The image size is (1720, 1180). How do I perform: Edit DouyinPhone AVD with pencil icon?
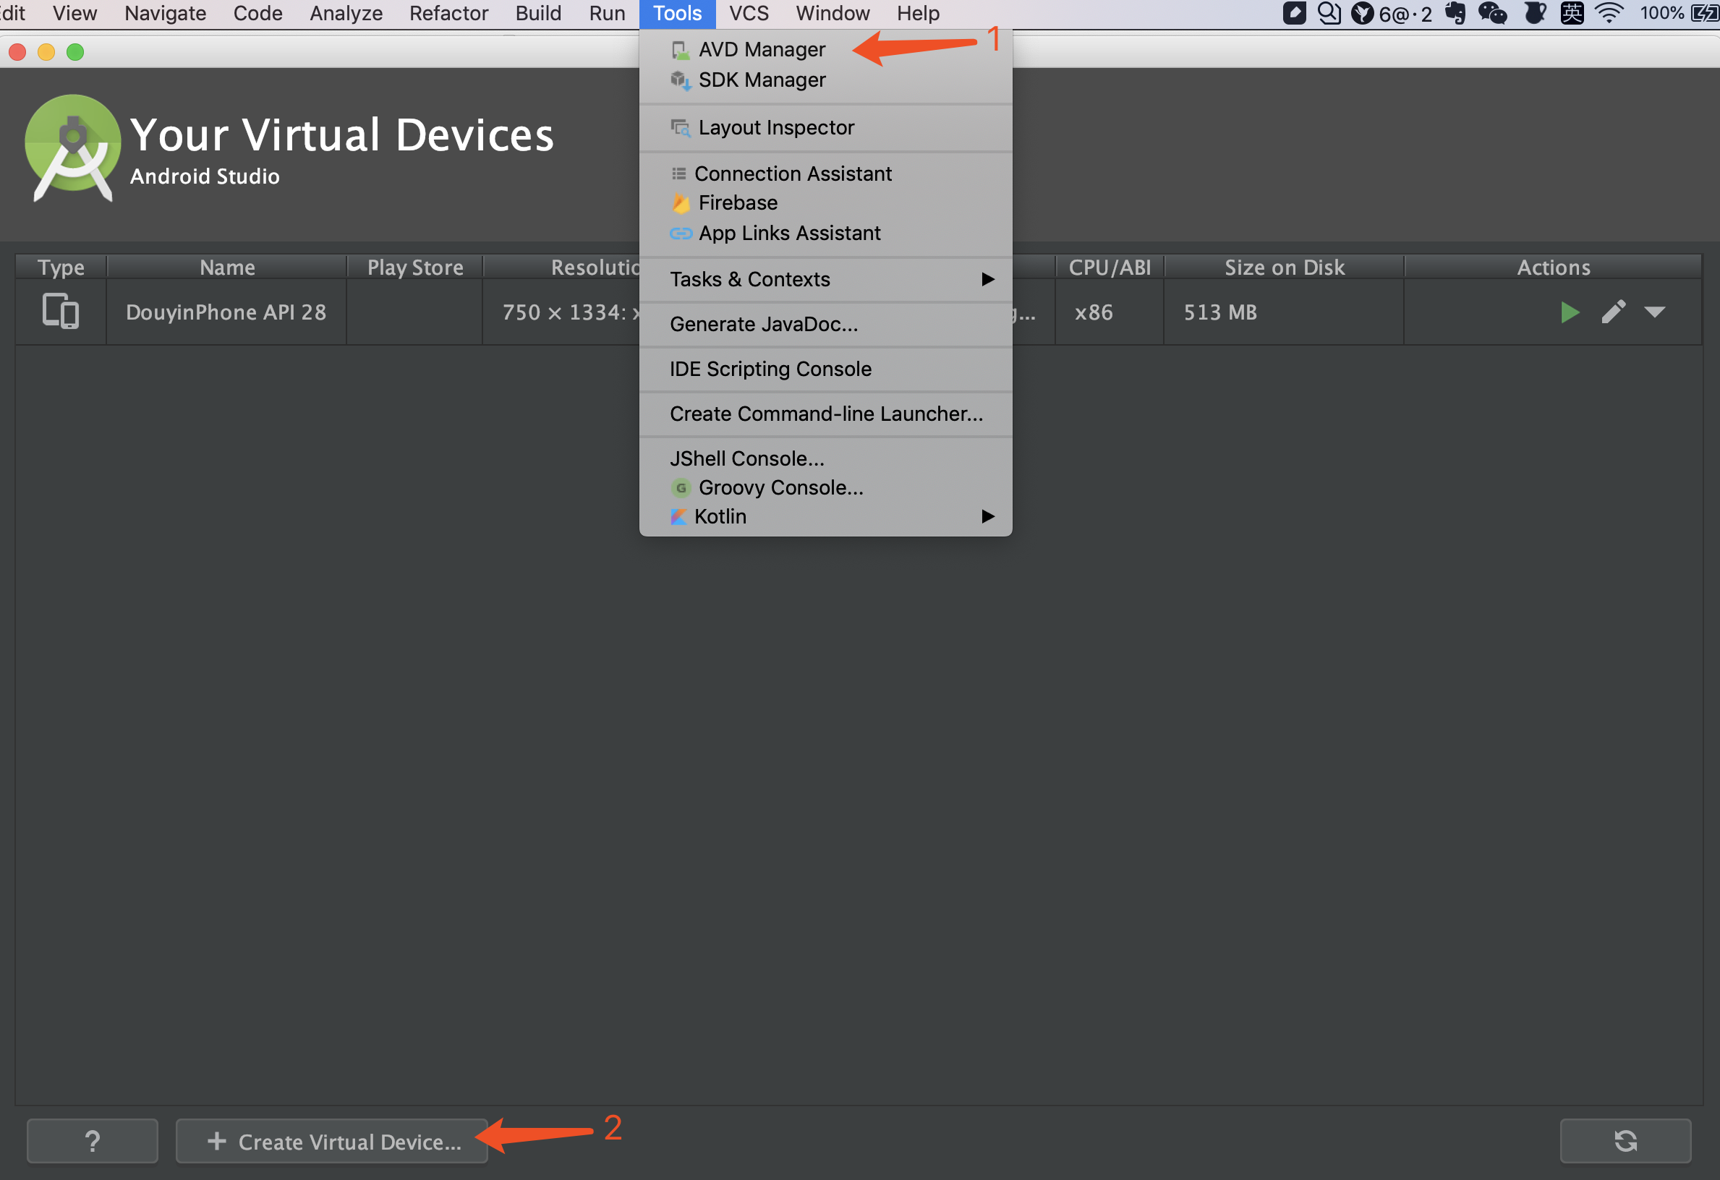pyautogui.click(x=1613, y=312)
